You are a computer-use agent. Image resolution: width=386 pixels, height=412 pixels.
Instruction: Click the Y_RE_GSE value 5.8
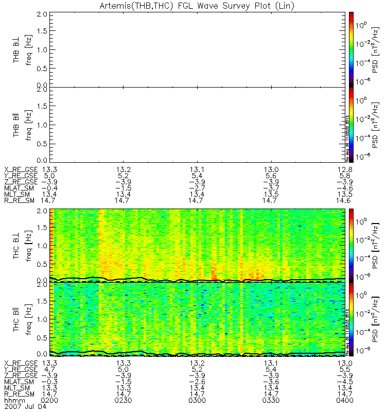click(345, 176)
